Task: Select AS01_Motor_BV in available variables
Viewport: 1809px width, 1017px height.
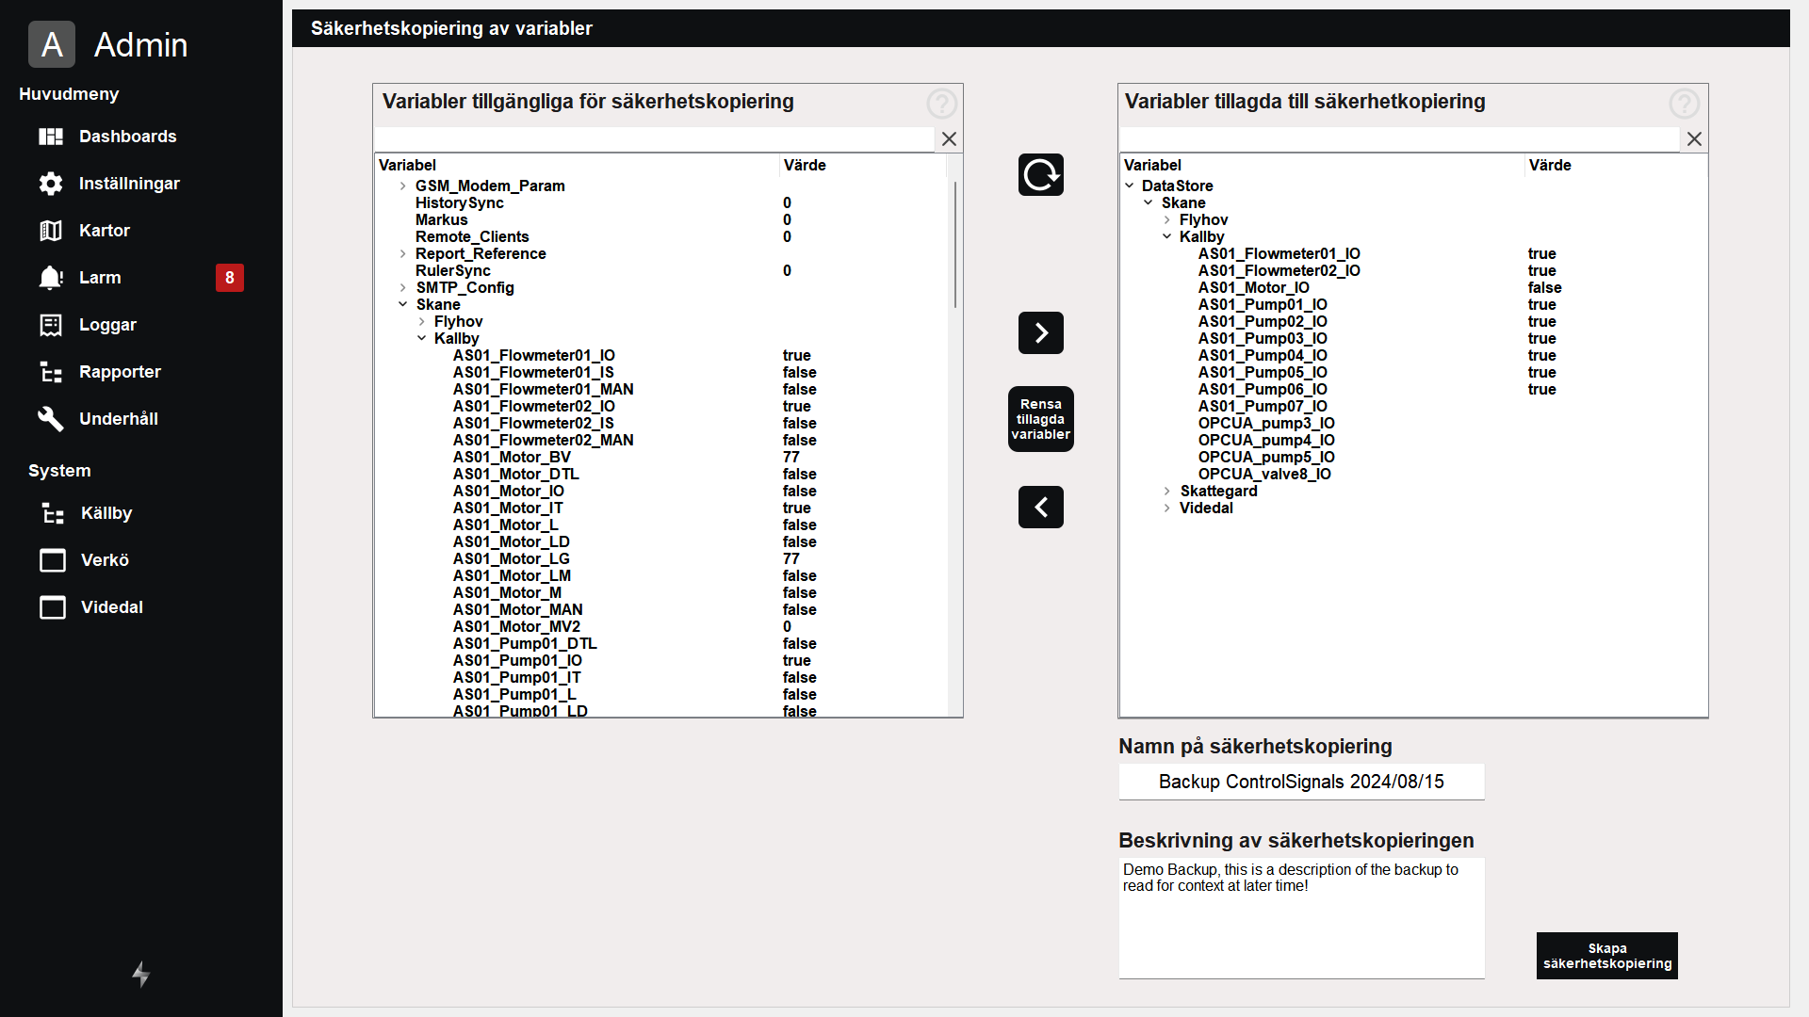Action: tap(512, 458)
